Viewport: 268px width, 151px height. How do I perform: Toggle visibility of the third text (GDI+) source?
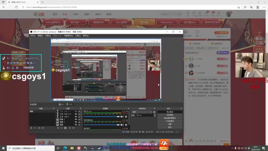(x=76, y=117)
